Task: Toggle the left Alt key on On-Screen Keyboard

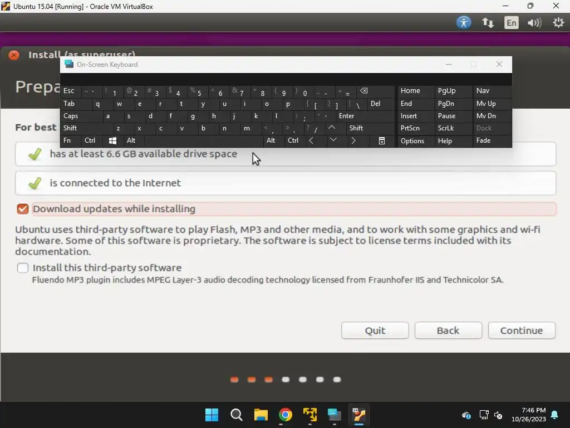Action: [134, 140]
